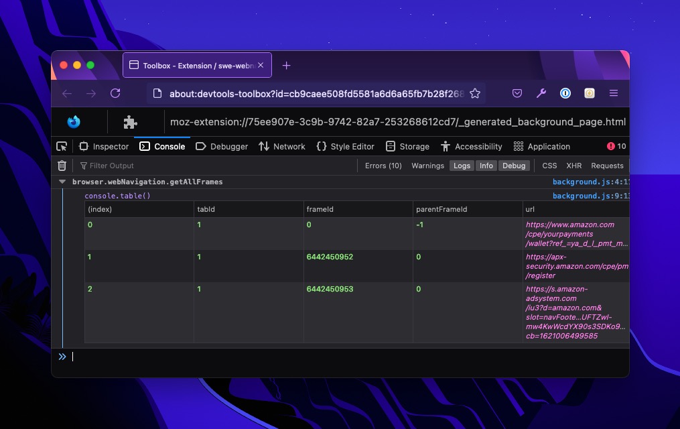Switch to the Network panel
The height and width of the screenshot is (429, 680).
282,147
